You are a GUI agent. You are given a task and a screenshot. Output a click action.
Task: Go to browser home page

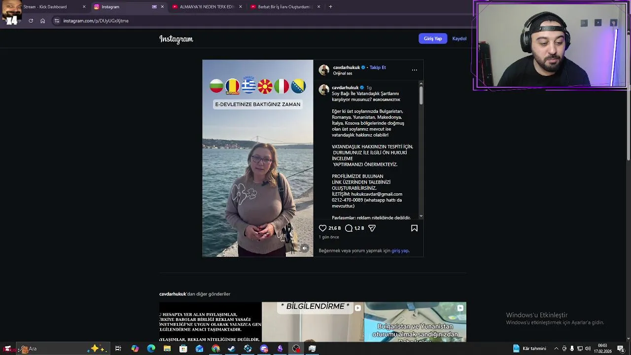coord(42,21)
